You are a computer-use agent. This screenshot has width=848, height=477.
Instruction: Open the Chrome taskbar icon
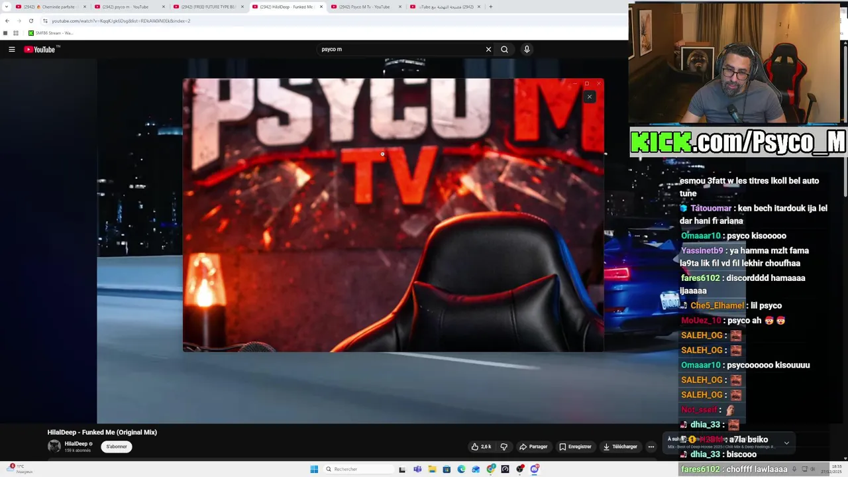(491, 469)
